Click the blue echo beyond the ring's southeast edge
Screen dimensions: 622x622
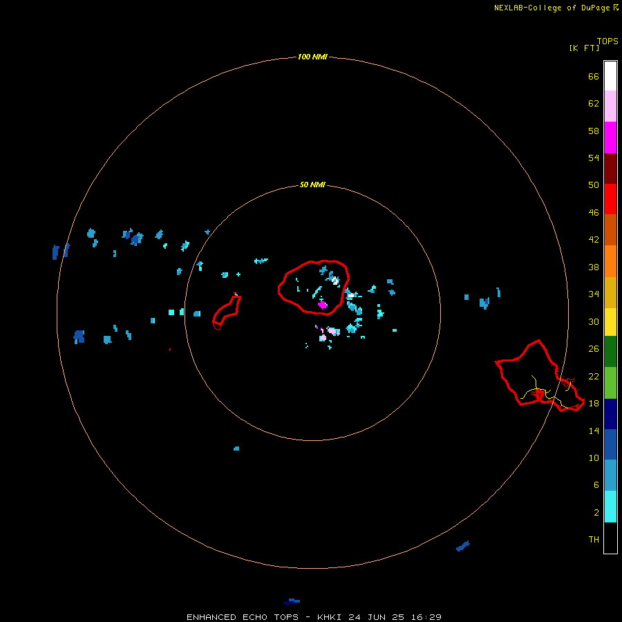[462, 546]
